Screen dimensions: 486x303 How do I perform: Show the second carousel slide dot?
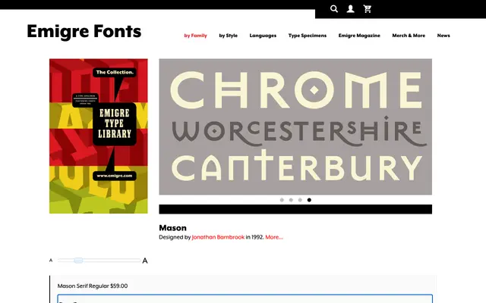click(x=291, y=200)
